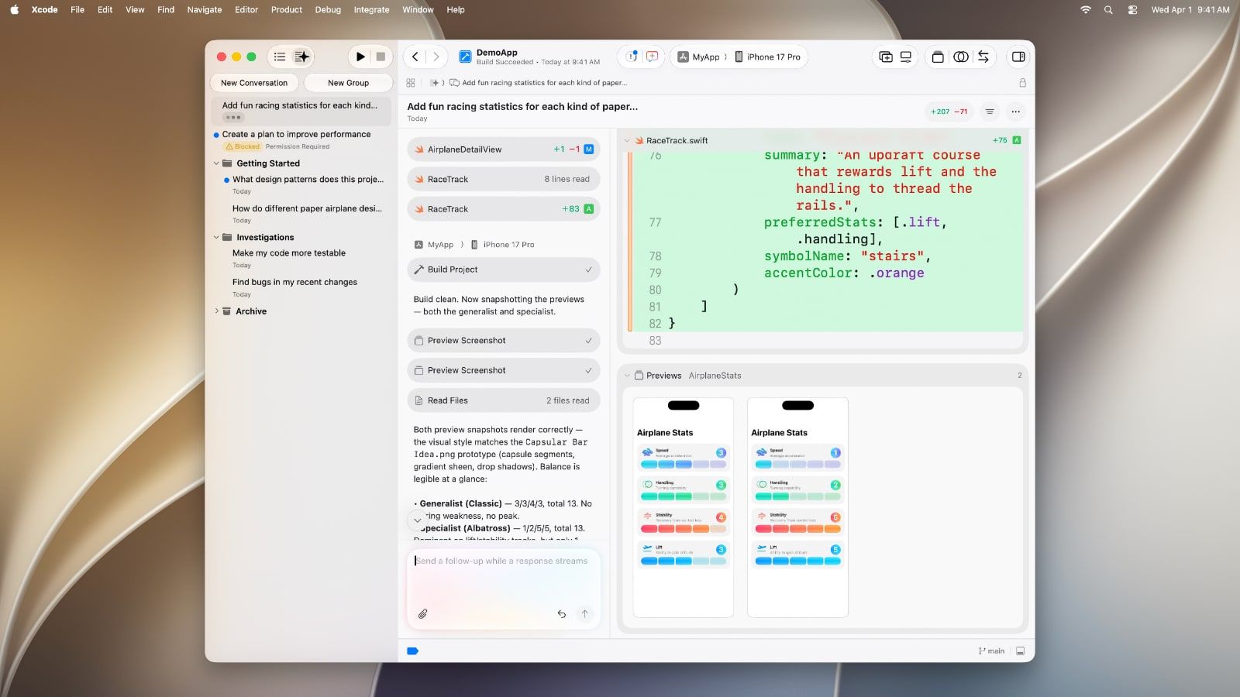This screenshot has width=1240, height=697.
Task: Open the first Airplane Stats preview thumbnail
Action: point(684,507)
